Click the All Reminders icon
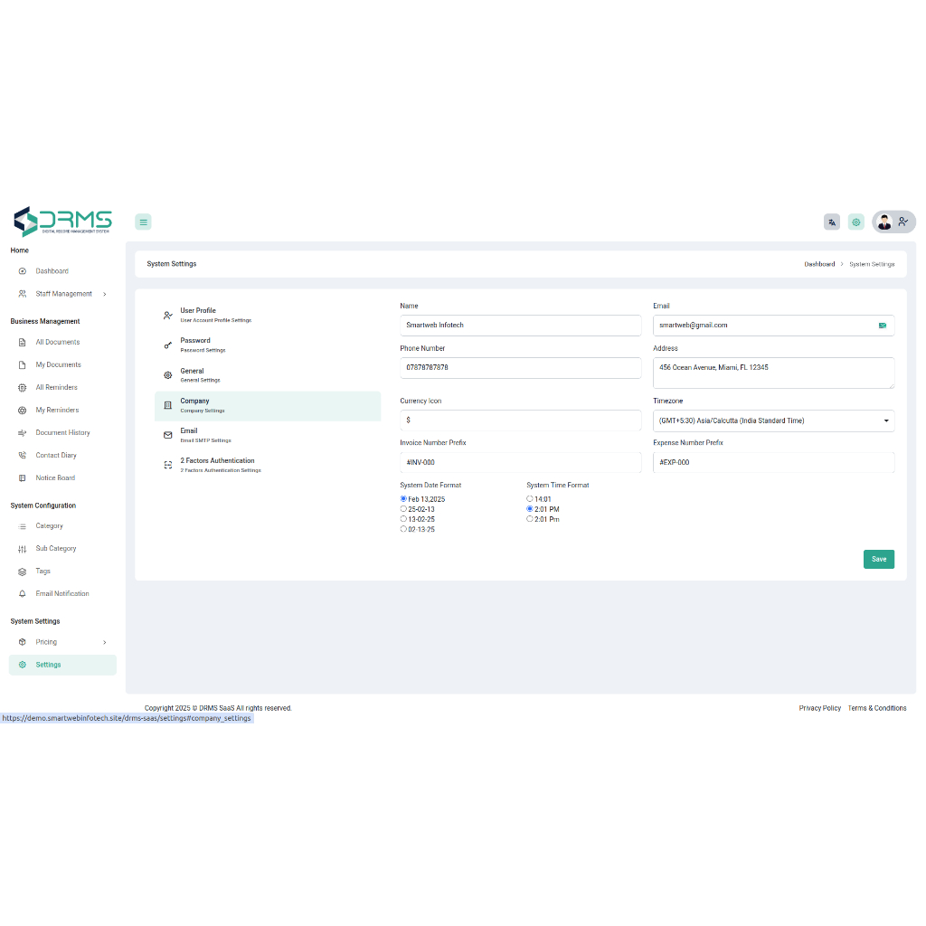This screenshot has width=926, height=926. (x=23, y=387)
